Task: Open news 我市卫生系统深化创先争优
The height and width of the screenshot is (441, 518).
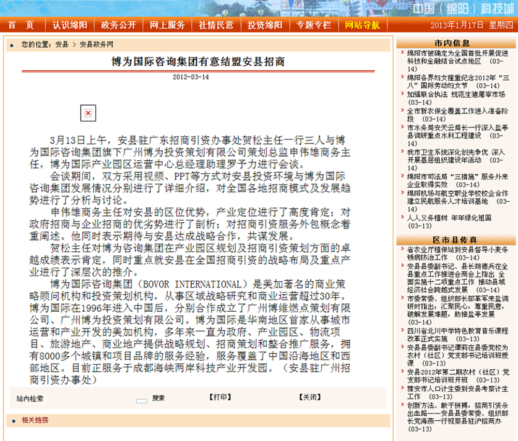Action: click(x=456, y=160)
